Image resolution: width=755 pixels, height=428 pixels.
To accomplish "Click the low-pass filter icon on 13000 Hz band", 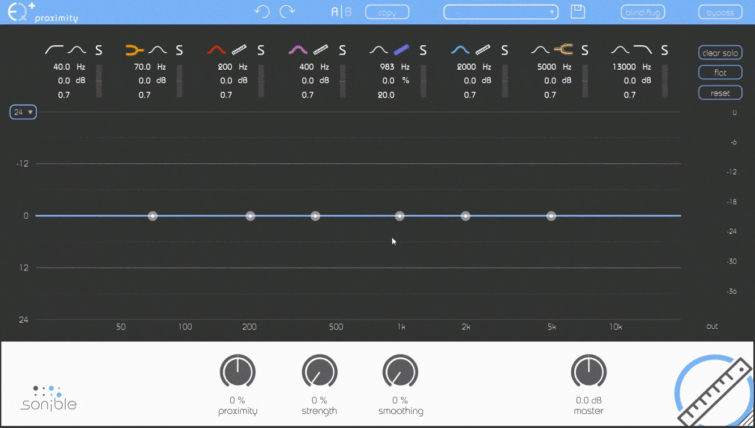I will pyautogui.click(x=643, y=50).
